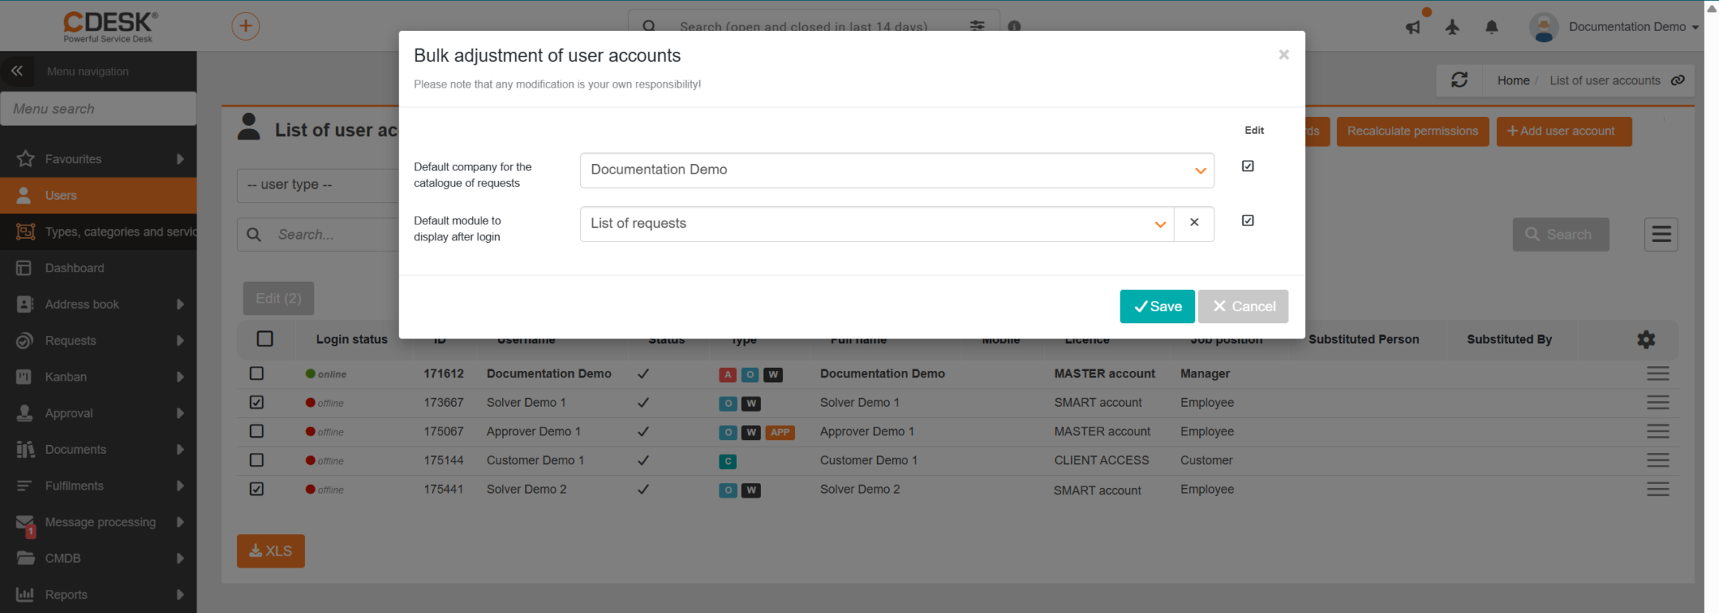
Task: Click the Menu search field
Action: (99, 108)
